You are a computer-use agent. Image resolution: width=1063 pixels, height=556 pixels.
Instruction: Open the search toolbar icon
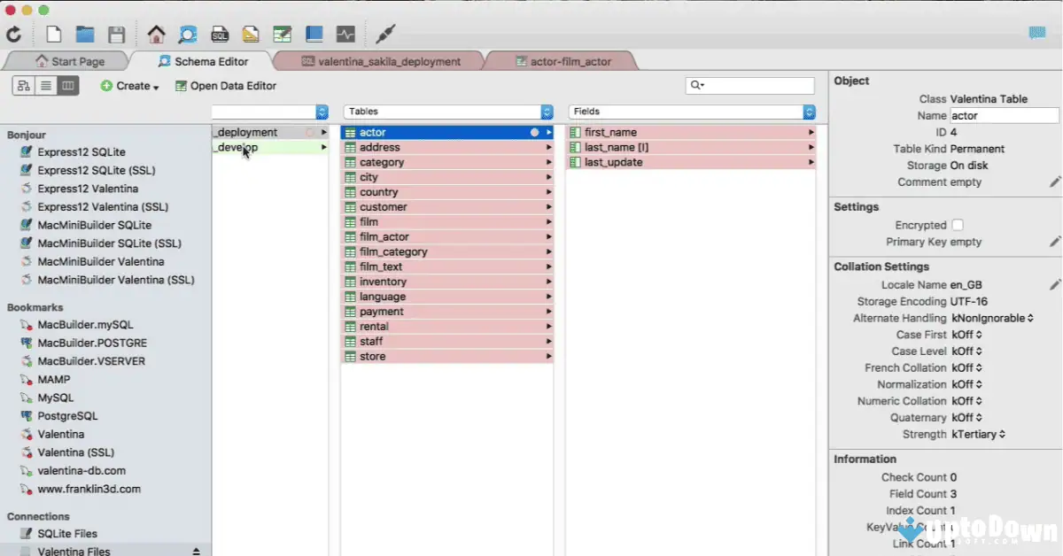click(186, 34)
